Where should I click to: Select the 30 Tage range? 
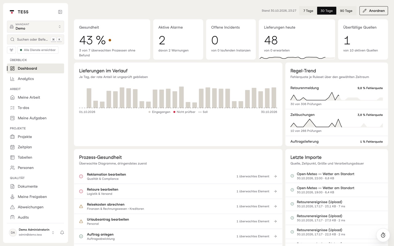(x=327, y=11)
